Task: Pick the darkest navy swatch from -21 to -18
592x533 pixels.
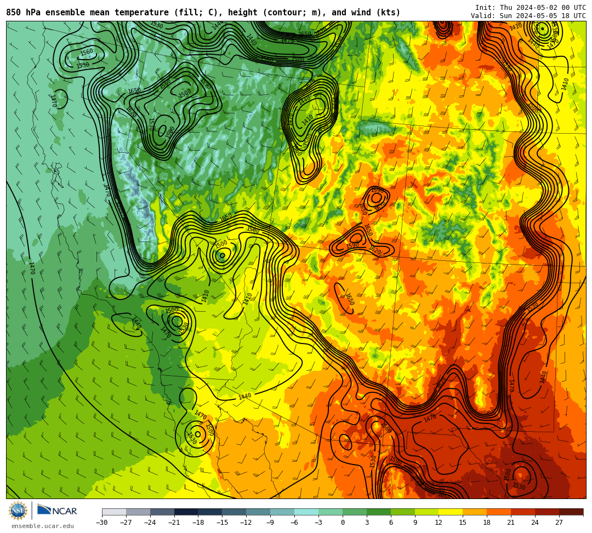Action: 186,512
